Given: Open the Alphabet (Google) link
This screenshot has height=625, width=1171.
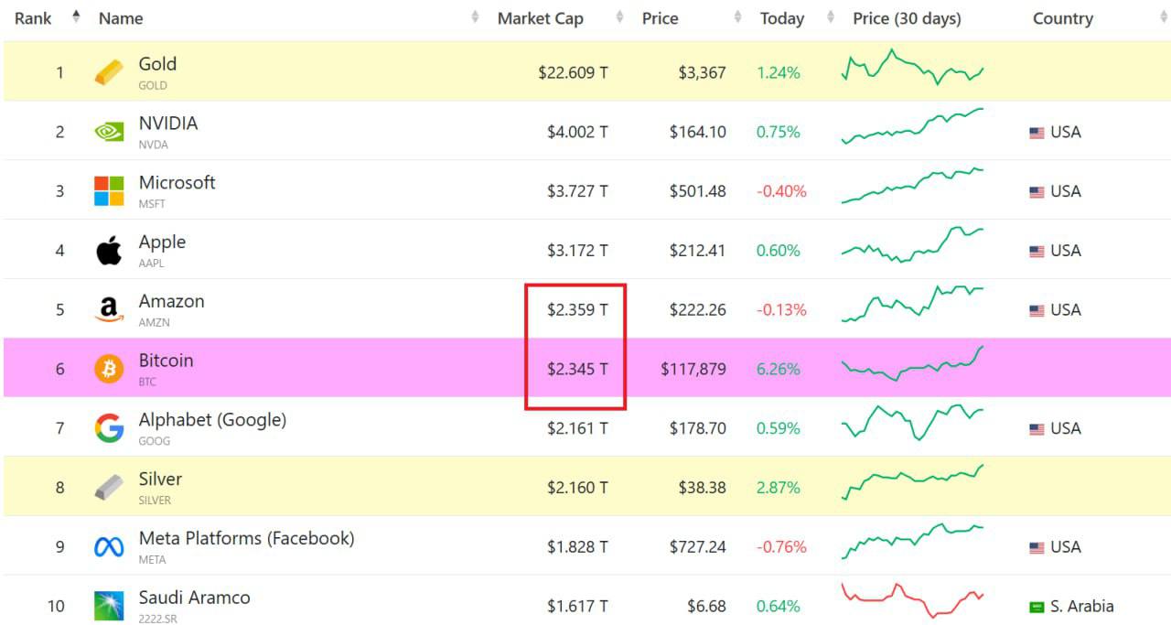Looking at the screenshot, I should [212, 420].
